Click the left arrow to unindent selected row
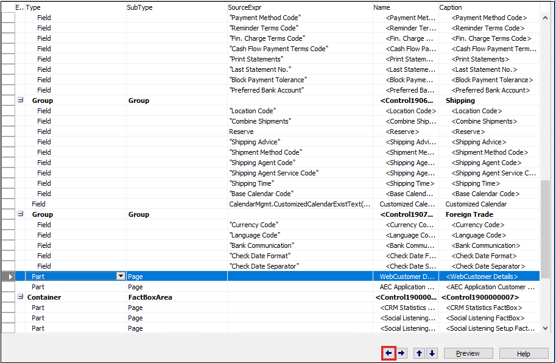 388,353
